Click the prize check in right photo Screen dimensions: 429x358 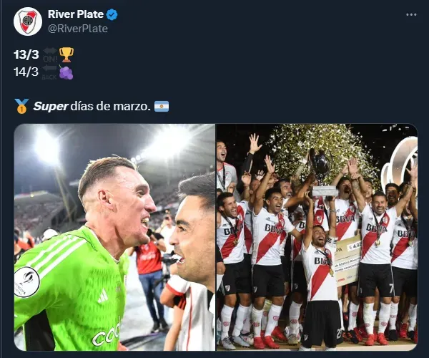point(347,261)
